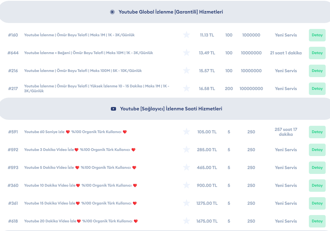Select the Maks 100M 5K - 10K/Günlük service name
Image resolution: width=330 pixels, height=231 pixels.
[x=83, y=71]
